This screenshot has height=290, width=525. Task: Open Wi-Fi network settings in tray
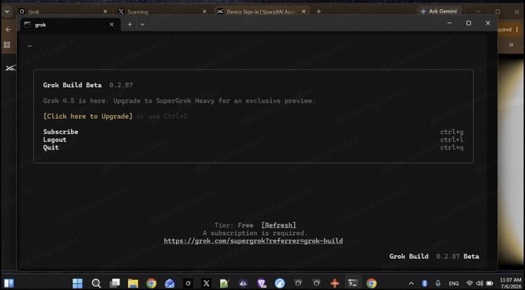(x=469, y=283)
